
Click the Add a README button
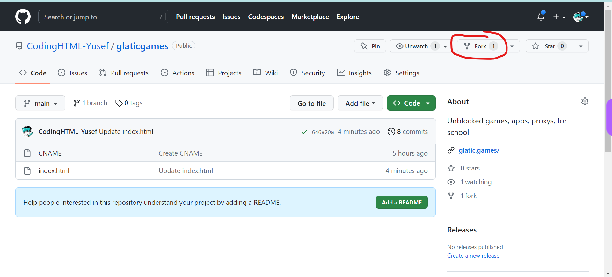click(x=401, y=202)
